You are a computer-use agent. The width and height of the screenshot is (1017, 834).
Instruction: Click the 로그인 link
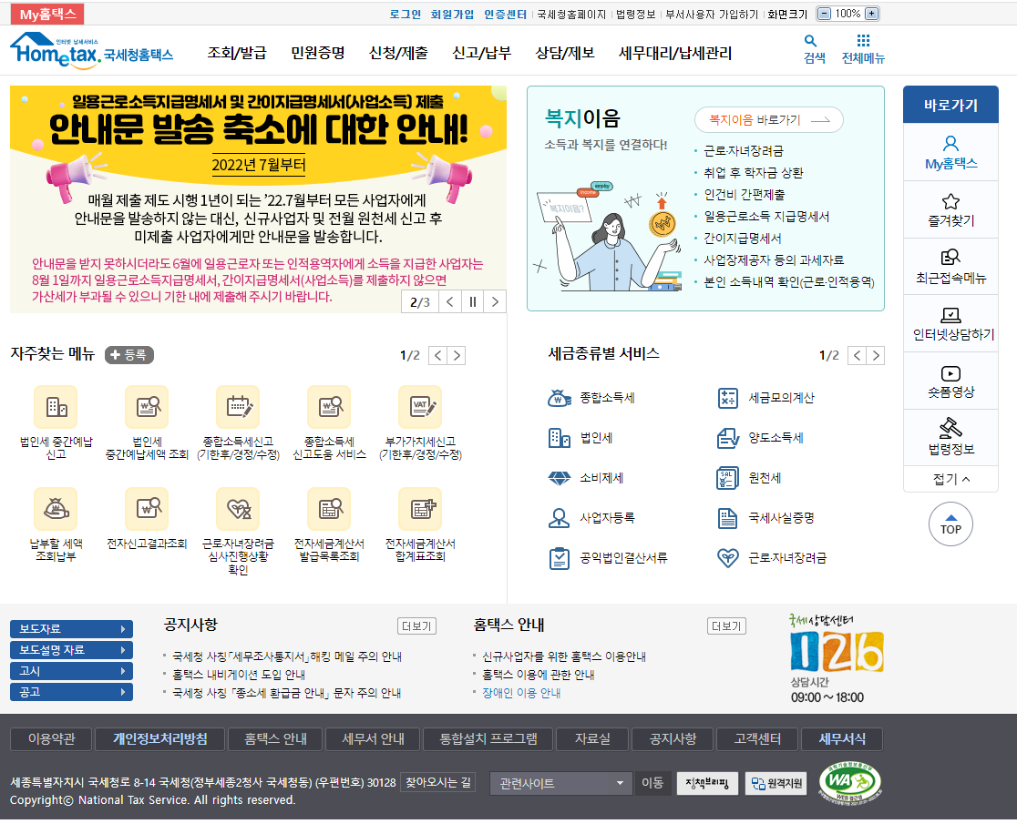(406, 15)
